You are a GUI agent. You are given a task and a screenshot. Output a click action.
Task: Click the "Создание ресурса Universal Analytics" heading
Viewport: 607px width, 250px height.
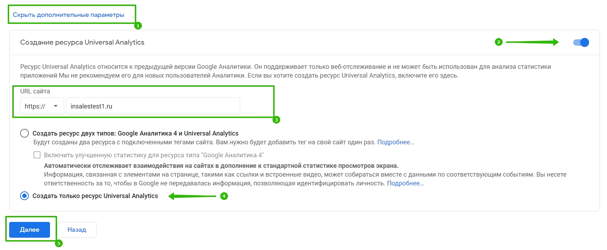[x=82, y=42]
